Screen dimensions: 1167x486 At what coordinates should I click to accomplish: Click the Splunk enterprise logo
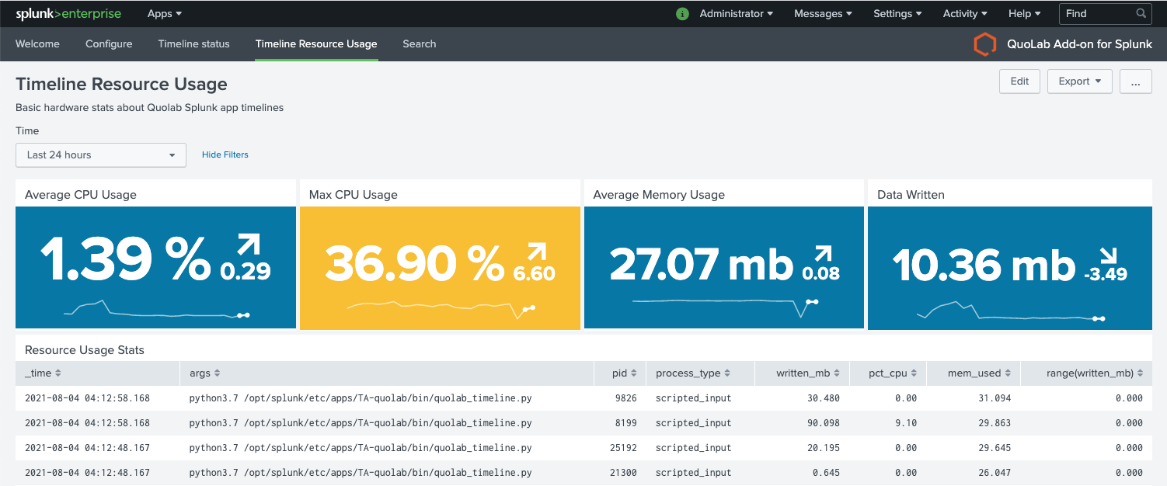pyautogui.click(x=68, y=13)
